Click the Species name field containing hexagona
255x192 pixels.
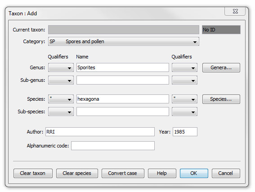point(123,99)
